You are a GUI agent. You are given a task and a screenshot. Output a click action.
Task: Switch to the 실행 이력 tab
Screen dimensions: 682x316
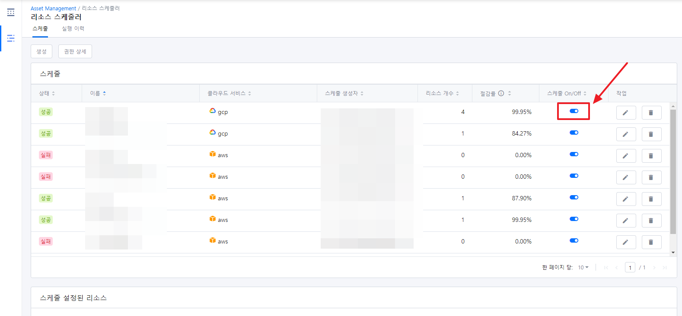click(x=73, y=28)
